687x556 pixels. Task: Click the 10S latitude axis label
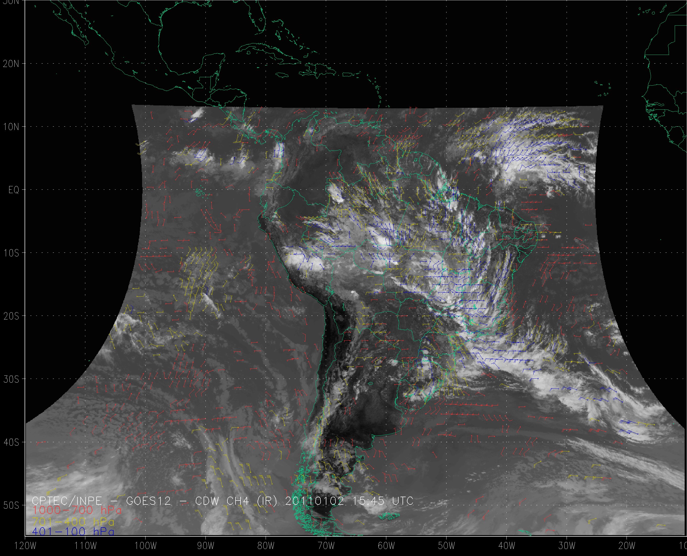11,253
